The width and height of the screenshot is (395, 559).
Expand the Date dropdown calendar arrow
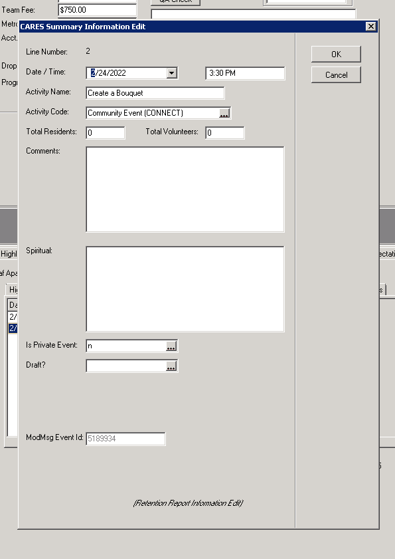[172, 73]
